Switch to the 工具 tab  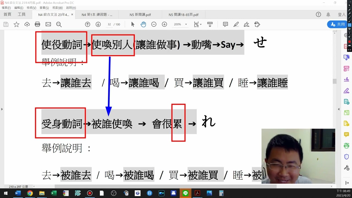click(22, 15)
